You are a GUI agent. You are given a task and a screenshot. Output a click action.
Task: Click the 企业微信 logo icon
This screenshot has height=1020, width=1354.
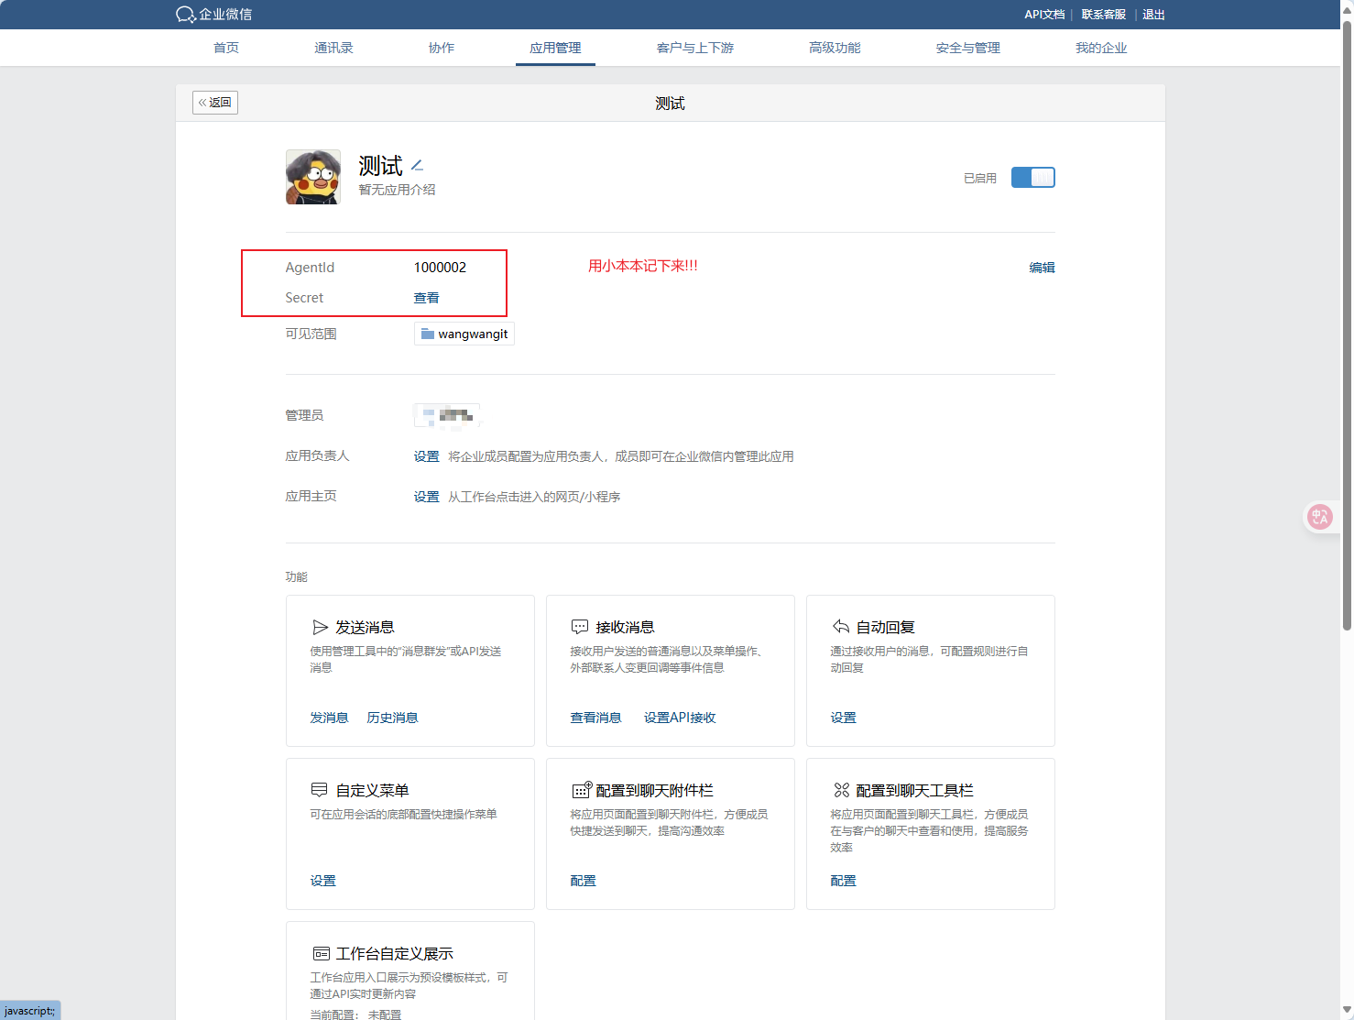tap(185, 15)
